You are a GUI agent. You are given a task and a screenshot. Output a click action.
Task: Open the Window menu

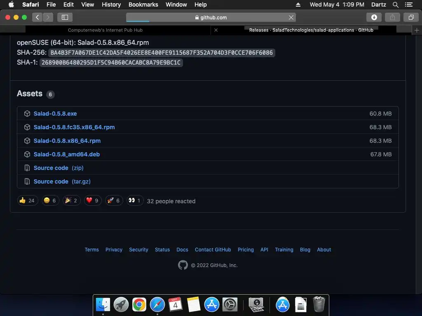[x=176, y=5]
